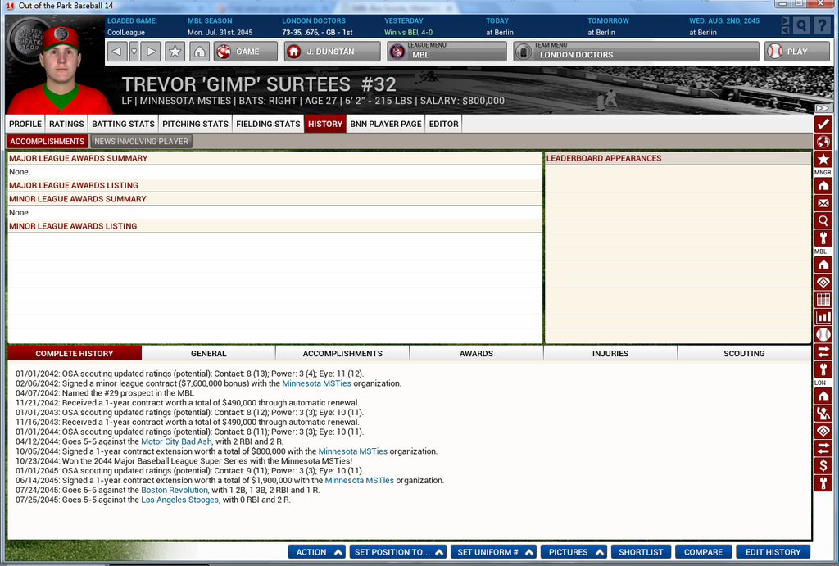839x566 pixels.
Task: Open the manager mail envelope icon
Action: coord(823,203)
